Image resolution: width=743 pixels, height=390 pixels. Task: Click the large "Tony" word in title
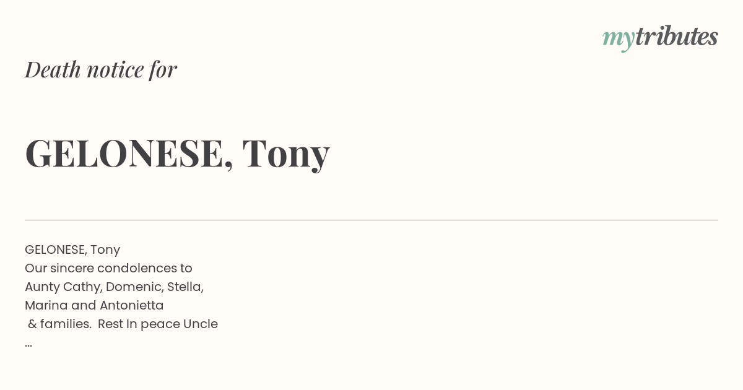[x=286, y=154]
